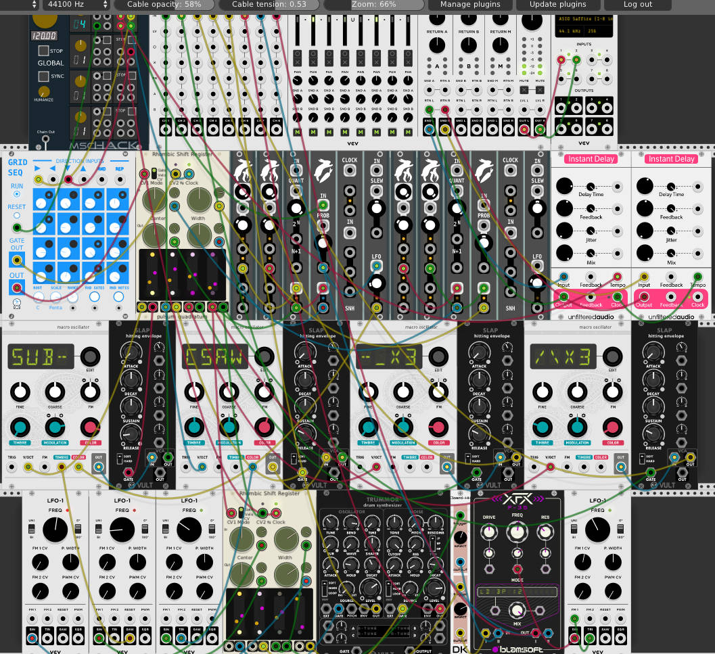This screenshot has height=654, width=715.
Task: Open Manage plugins
Action: point(470,5)
